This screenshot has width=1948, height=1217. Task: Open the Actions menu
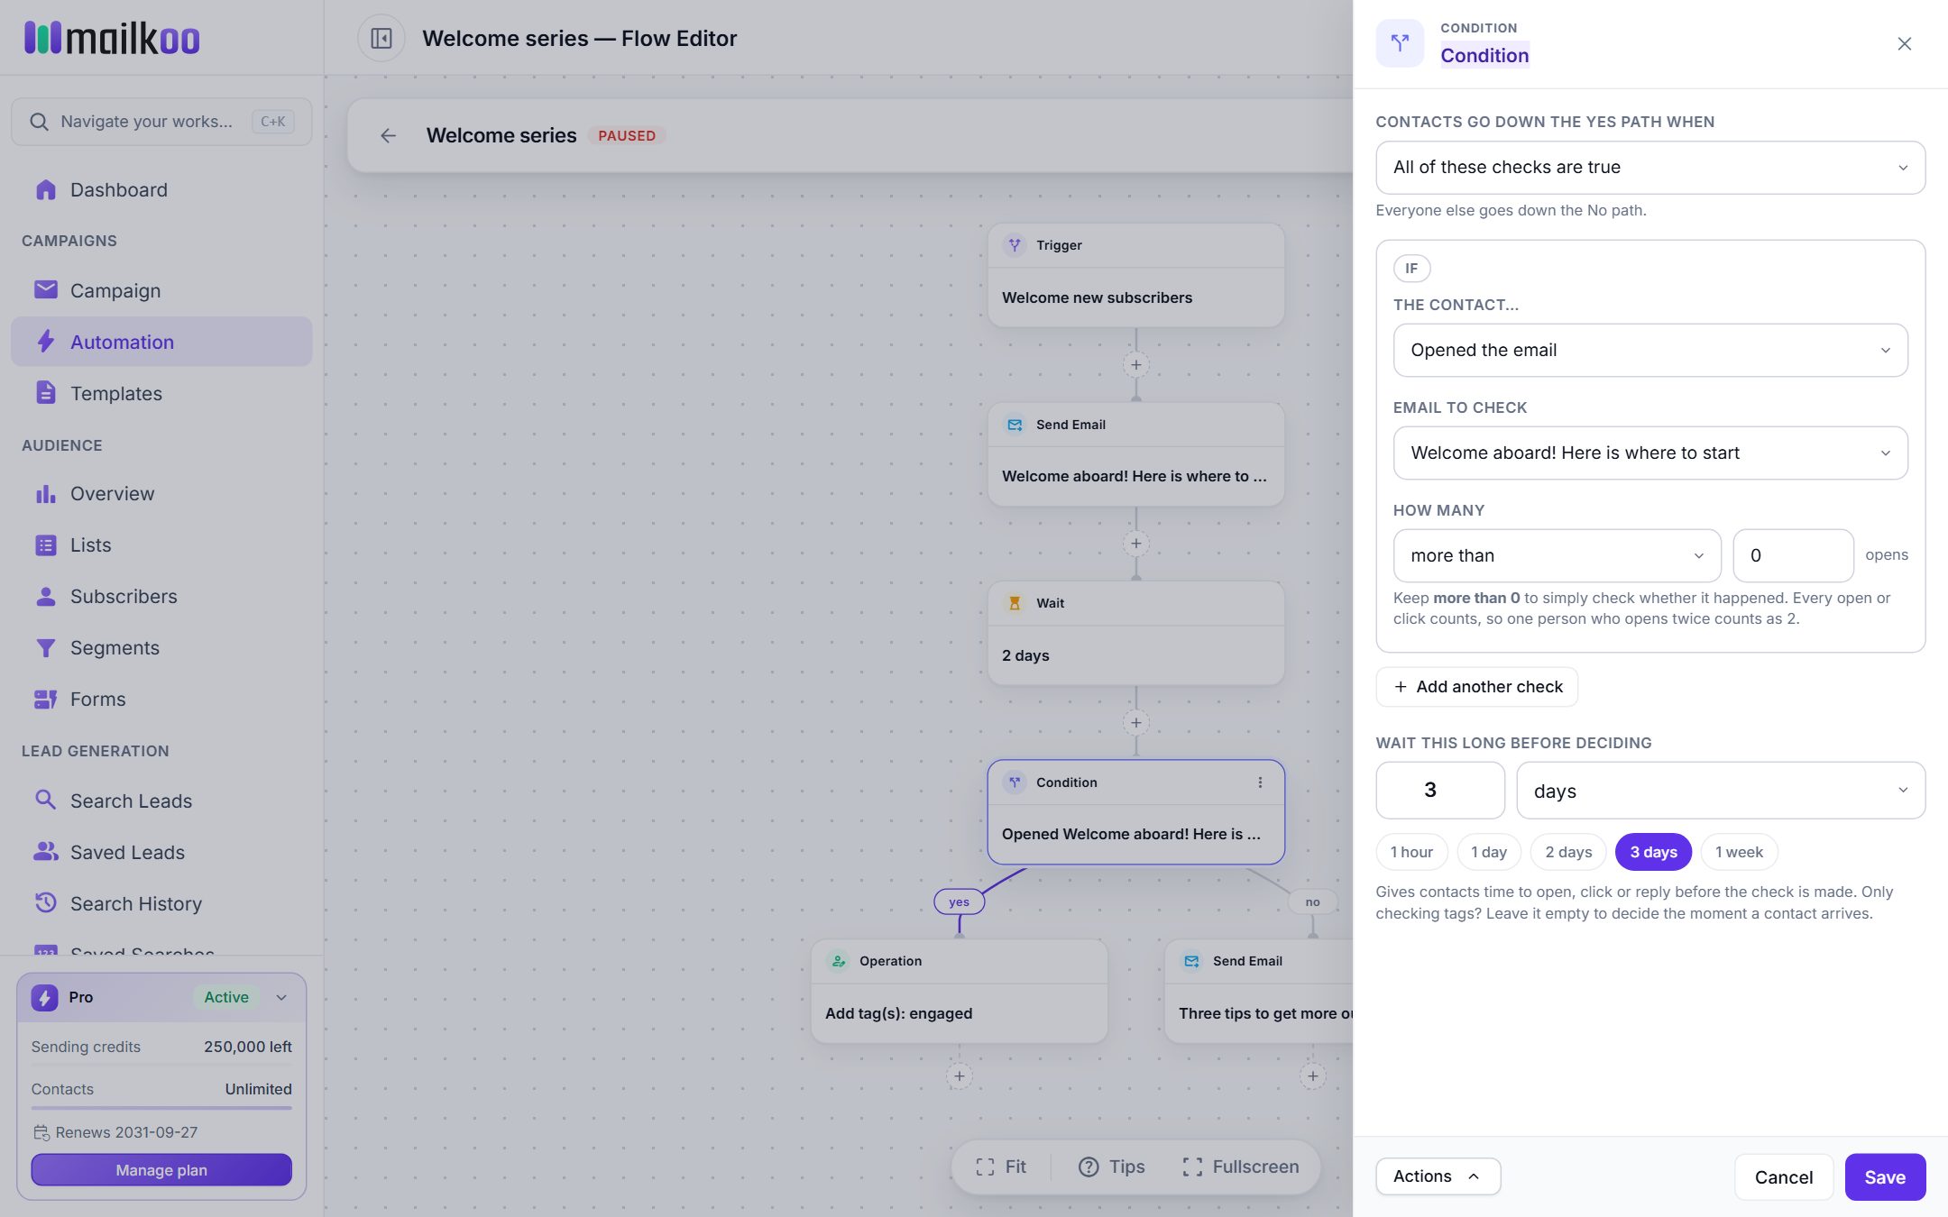(x=1438, y=1177)
